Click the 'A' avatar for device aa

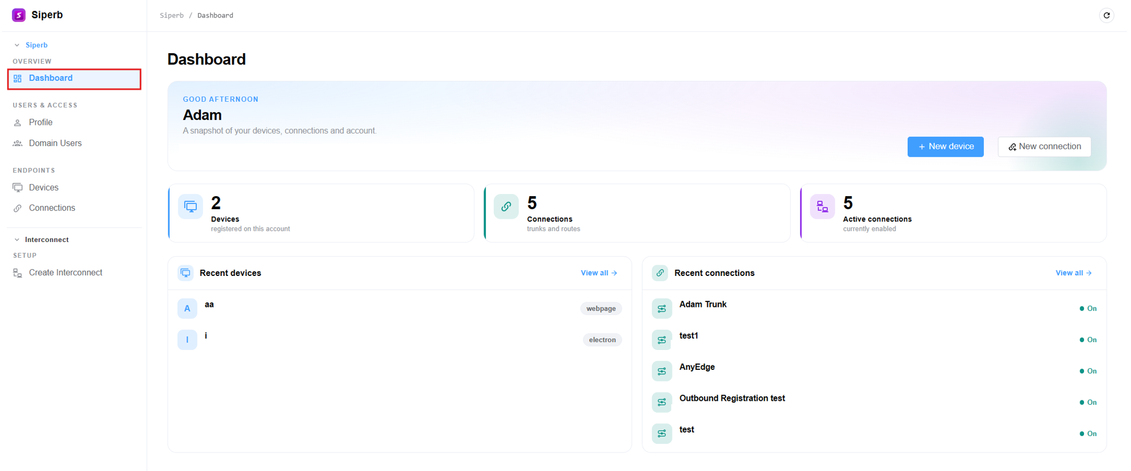[187, 309]
